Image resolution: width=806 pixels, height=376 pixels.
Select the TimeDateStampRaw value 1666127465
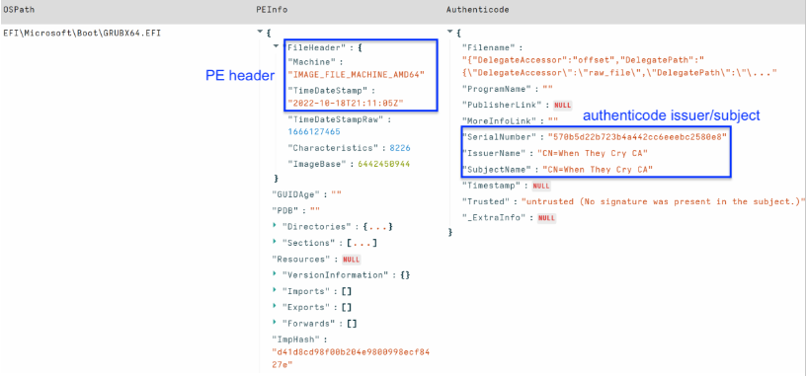[313, 131]
